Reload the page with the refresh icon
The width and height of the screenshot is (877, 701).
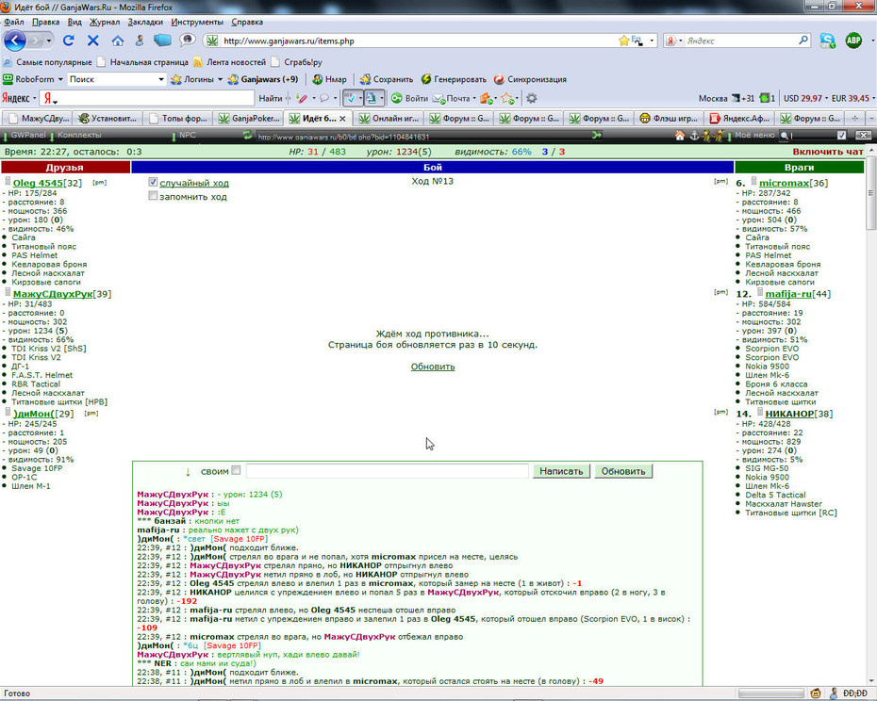pyautogui.click(x=68, y=41)
